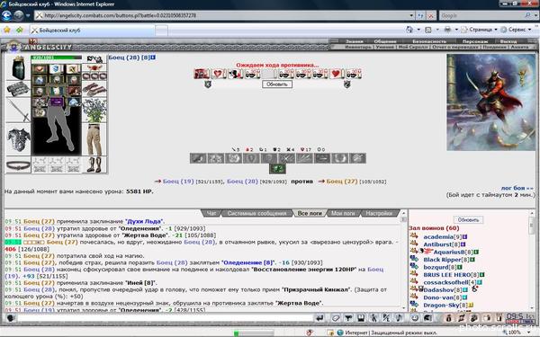Open the лог боя link
The width and height of the screenshot is (540, 337).
click(517, 188)
